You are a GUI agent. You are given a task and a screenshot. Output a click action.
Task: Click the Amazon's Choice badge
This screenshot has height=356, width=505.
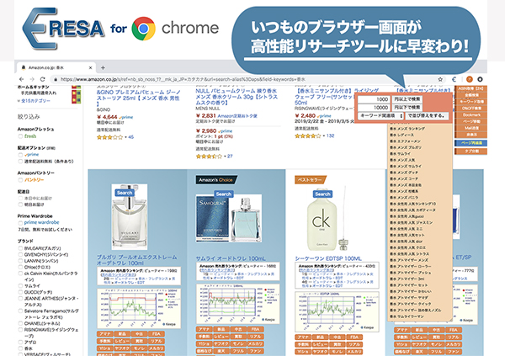tap(216, 180)
